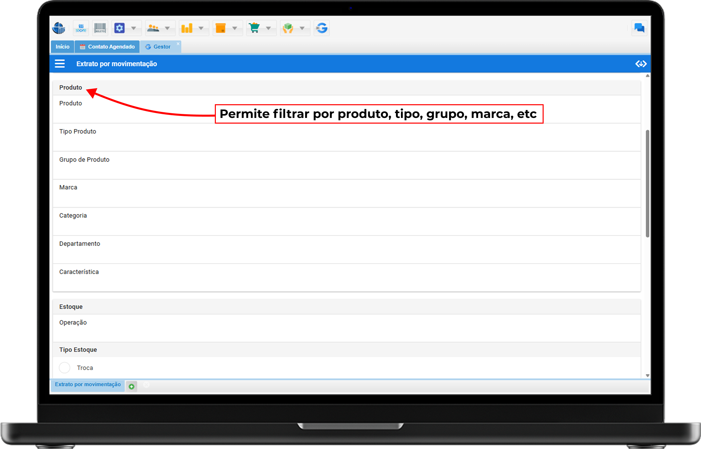Open the hamburger menu

coord(60,64)
